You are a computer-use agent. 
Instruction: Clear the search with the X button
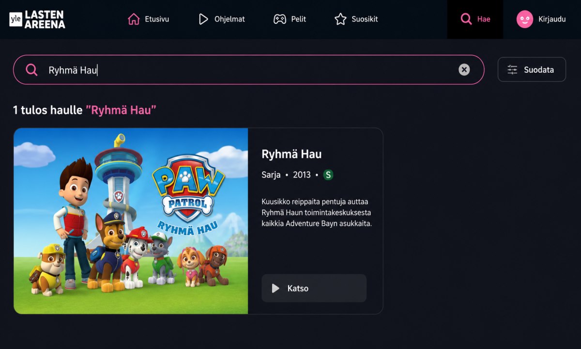pos(464,70)
